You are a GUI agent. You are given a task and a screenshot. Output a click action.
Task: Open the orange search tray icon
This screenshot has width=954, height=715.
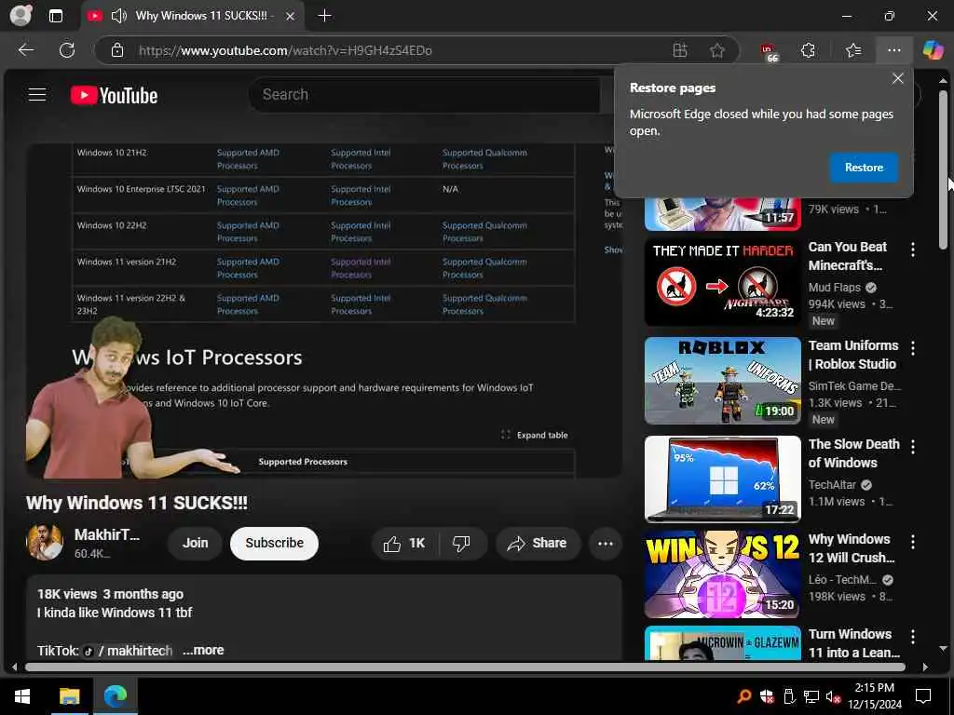point(743,696)
